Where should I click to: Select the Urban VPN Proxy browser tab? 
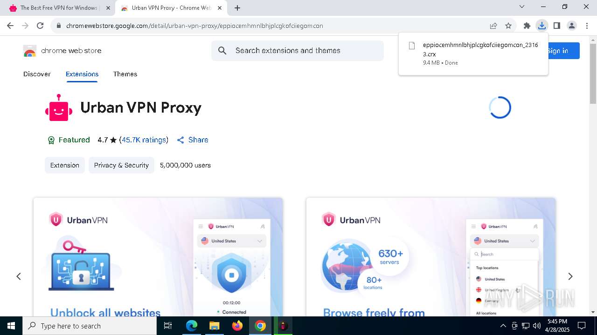171,8
